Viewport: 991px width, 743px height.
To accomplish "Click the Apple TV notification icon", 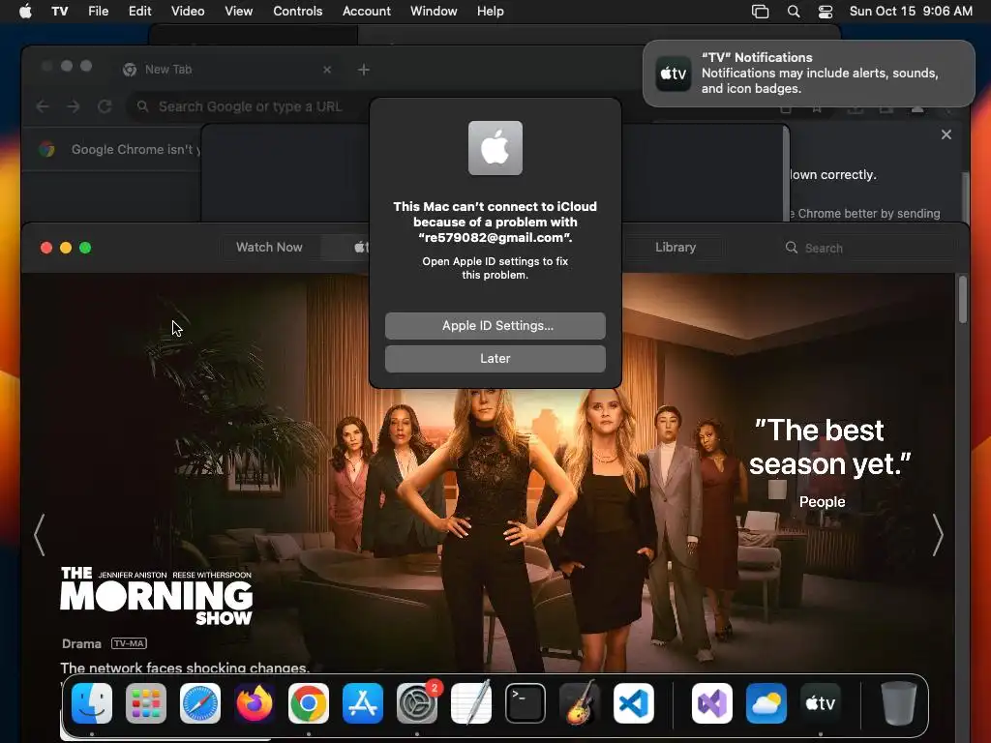I will pos(674,74).
